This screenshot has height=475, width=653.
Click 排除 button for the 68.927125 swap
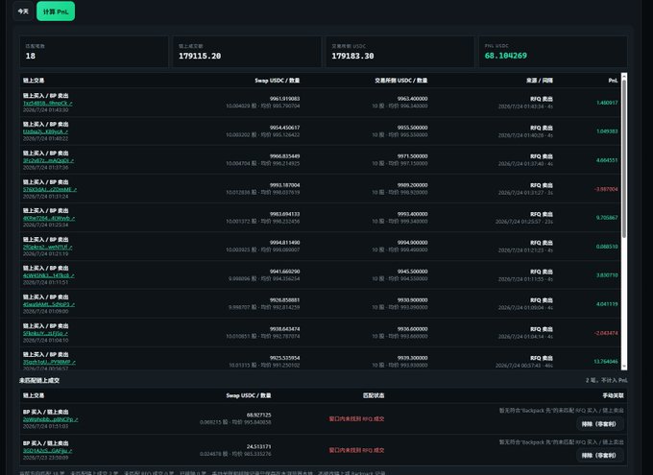(x=598, y=424)
